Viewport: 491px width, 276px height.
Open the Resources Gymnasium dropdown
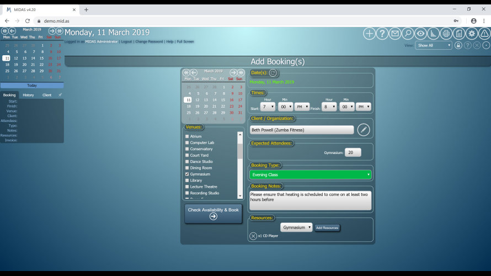pyautogui.click(x=296, y=227)
